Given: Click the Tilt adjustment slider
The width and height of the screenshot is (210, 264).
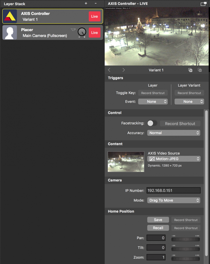Looking at the screenshot, I should coord(186,249).
